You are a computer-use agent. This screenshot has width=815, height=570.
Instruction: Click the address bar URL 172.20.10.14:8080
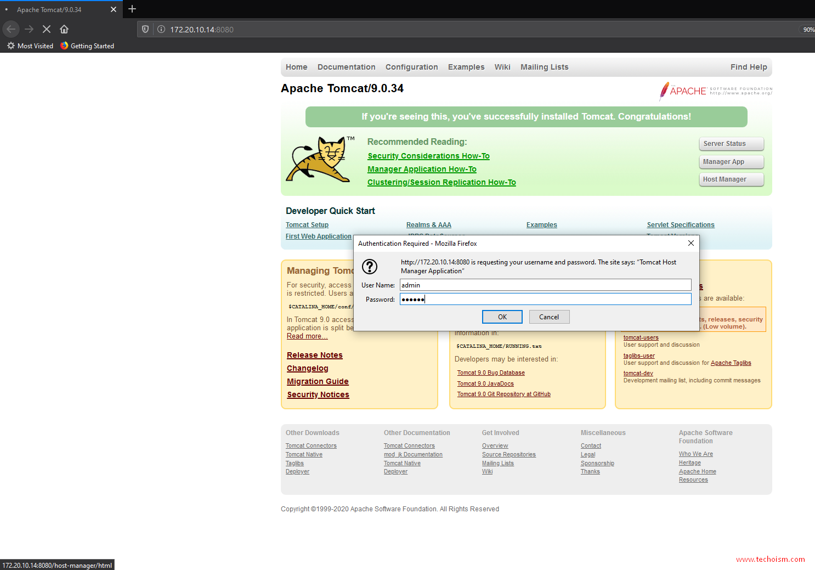pos(202,30)
